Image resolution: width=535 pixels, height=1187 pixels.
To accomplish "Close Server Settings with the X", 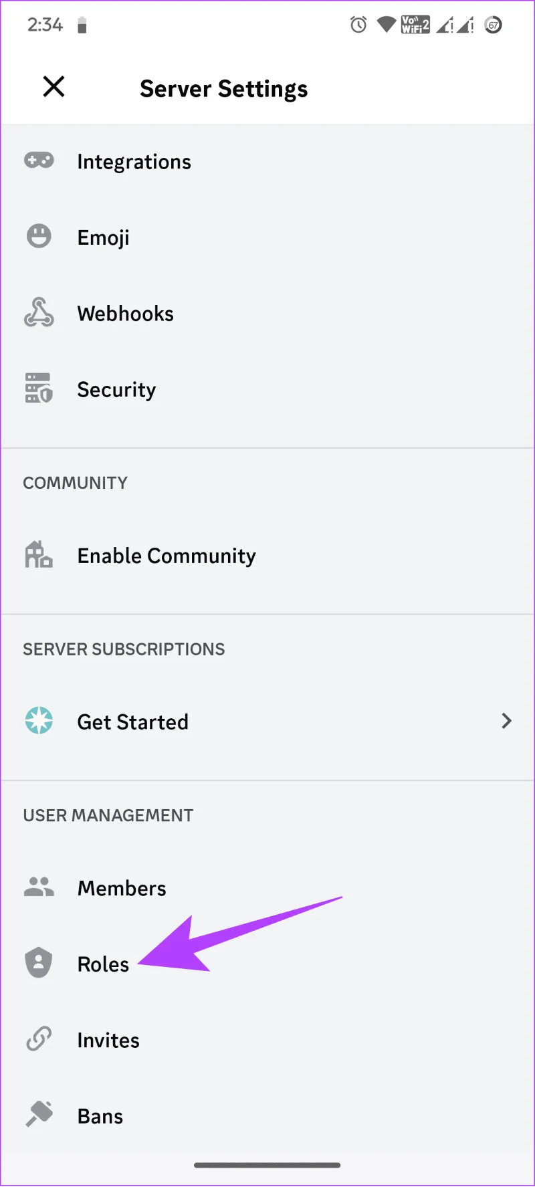I will tap(53, 87).
